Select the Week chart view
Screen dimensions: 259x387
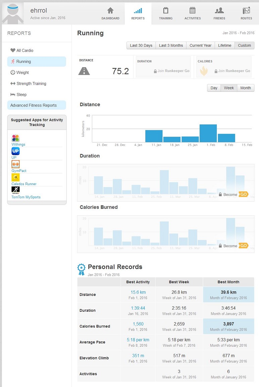pyautogui.click(x=229, y=88)
